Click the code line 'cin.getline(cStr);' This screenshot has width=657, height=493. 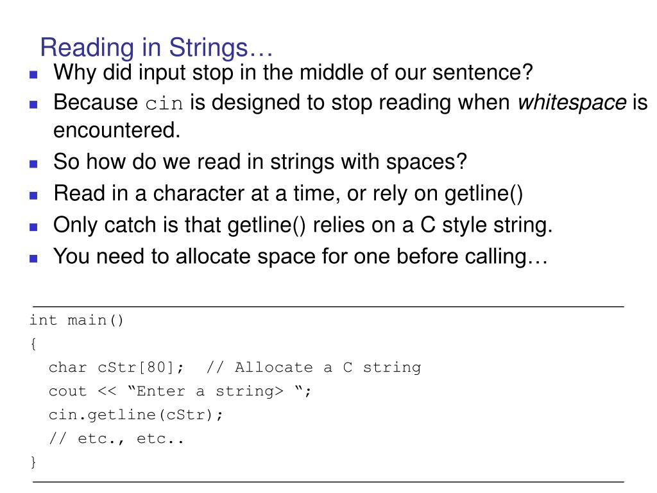(136, 415)
